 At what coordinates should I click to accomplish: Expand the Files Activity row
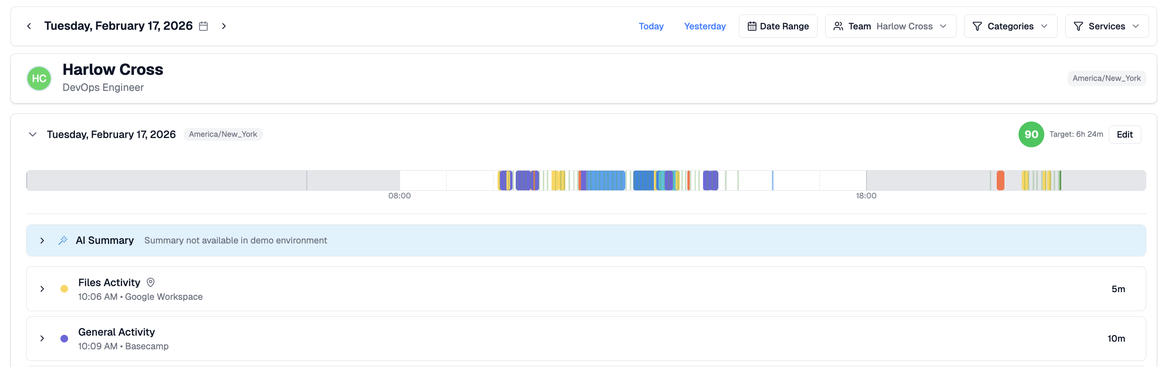(x=42, y=289)
